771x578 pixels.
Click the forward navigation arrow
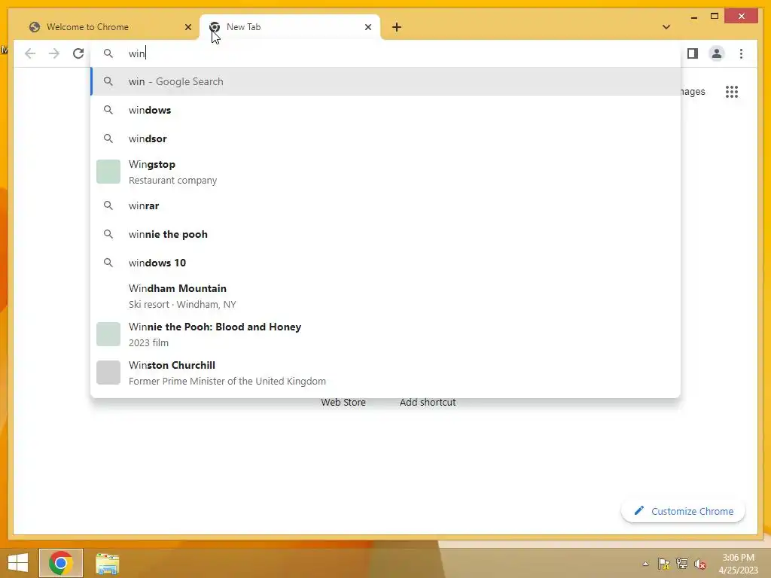[x=54, y=53]
